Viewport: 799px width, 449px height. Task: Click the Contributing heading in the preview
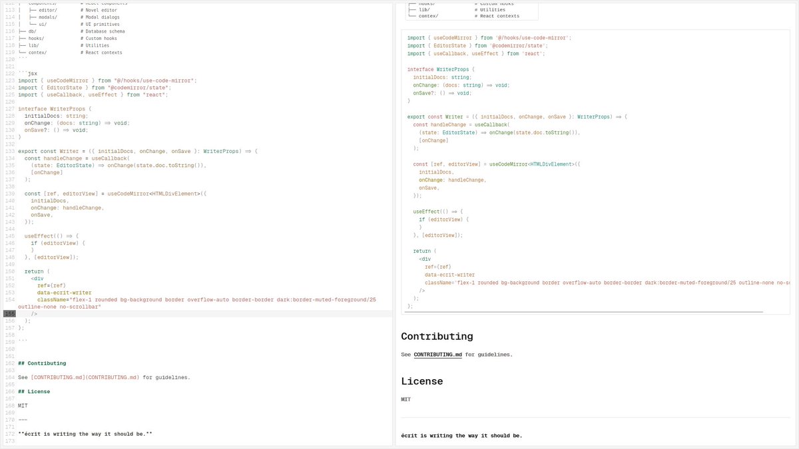437,337
